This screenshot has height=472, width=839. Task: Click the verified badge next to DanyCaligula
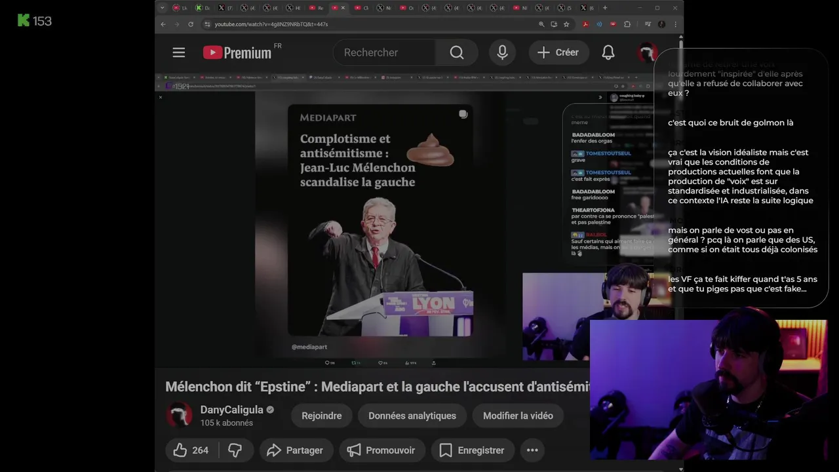270,410
